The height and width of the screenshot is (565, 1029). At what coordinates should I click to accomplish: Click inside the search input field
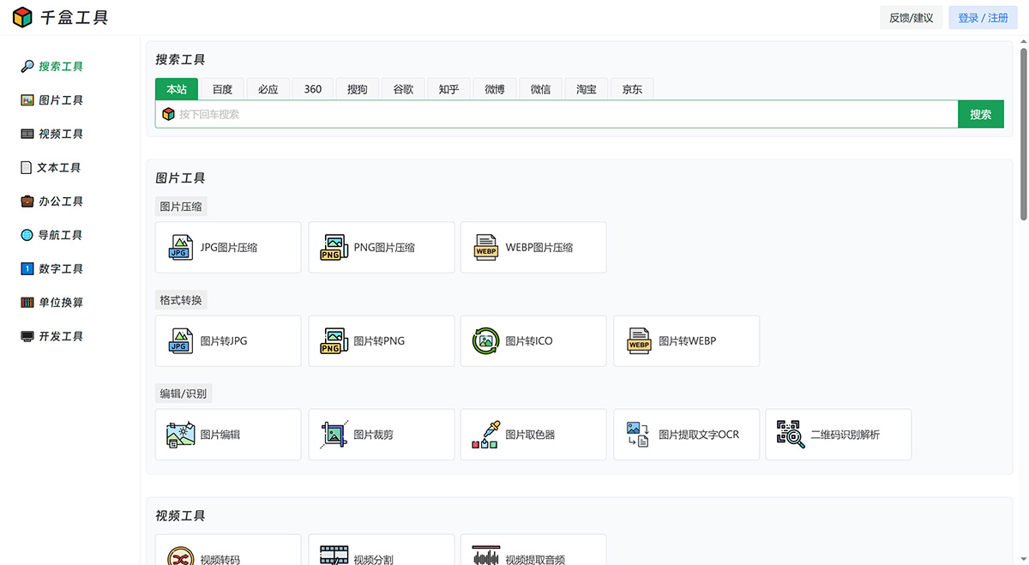[x=557, y=113]
